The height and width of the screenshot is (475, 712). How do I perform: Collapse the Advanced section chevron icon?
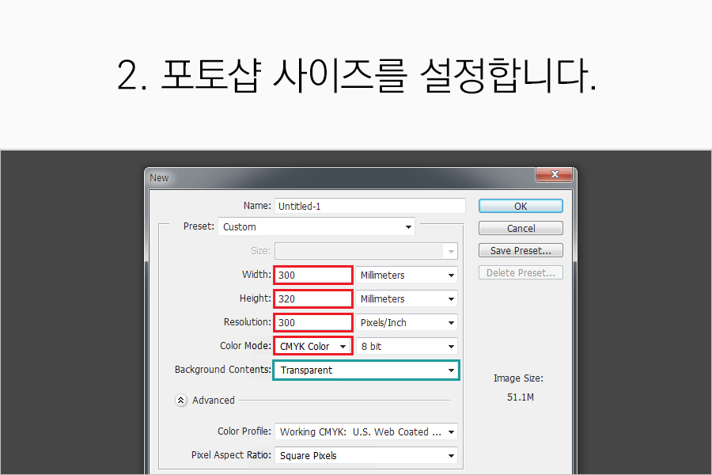click(x=181, y=401)
